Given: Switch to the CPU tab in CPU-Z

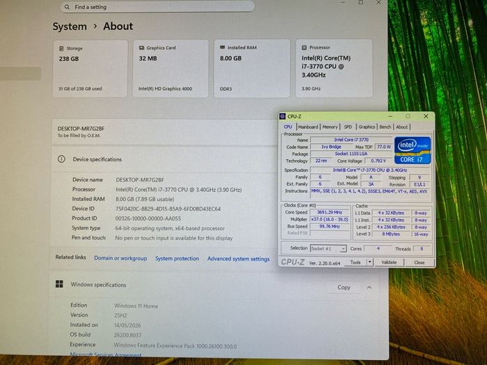Looking at the screenshot, I should 288,127.
